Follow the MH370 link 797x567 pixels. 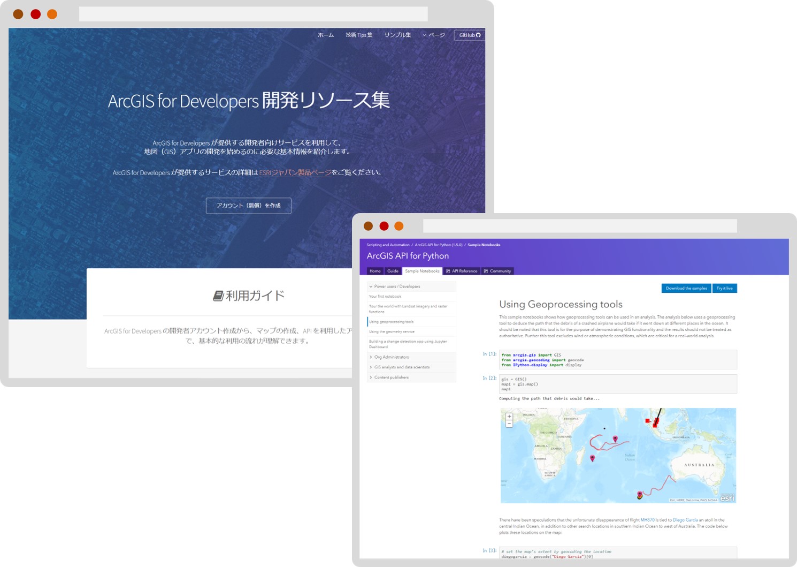(647, 520)
